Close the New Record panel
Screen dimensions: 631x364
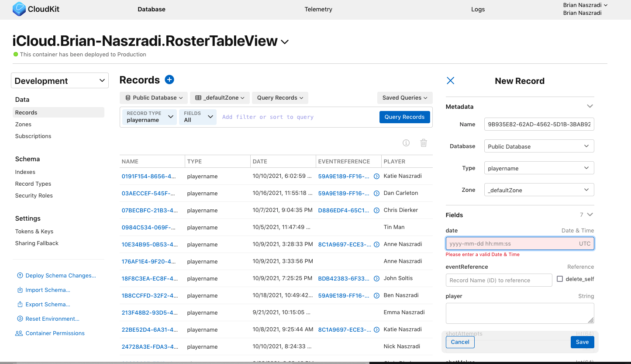coord(451,80)
